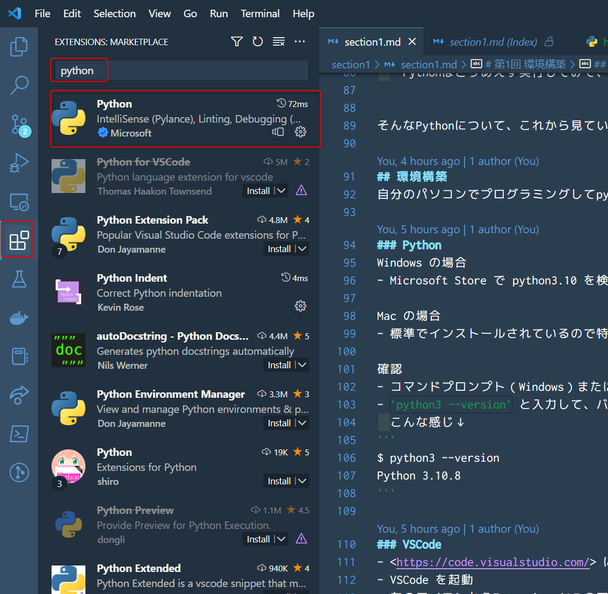
Task: Open the Terminal menu
Action: [x=260, y=13]
